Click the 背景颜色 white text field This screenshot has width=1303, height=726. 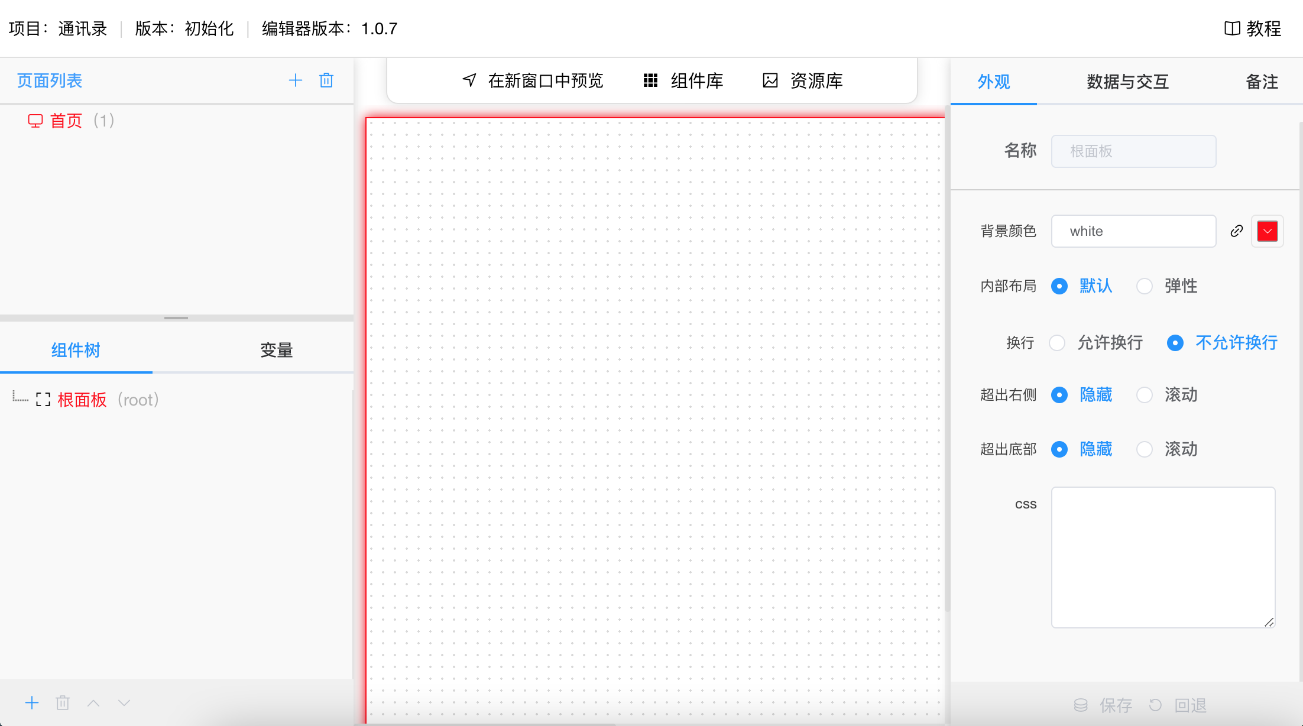tap(1134, 231)
